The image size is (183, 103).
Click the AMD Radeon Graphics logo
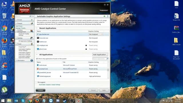25,9
